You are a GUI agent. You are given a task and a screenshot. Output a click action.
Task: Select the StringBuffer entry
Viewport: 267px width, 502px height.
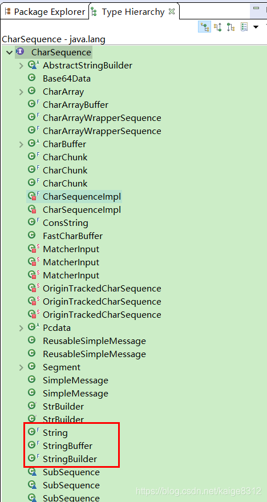[67, 446]
